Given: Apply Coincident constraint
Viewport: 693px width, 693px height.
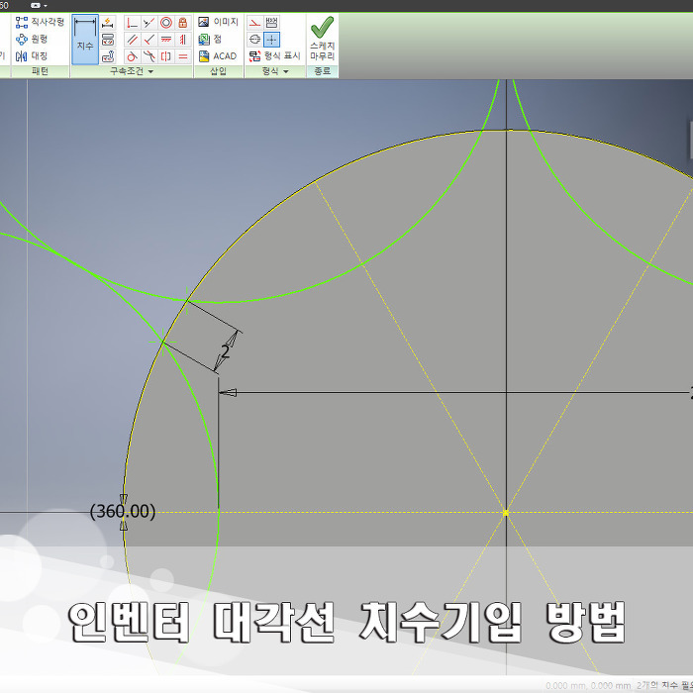Looking at the screenshot, I should 132,23.
